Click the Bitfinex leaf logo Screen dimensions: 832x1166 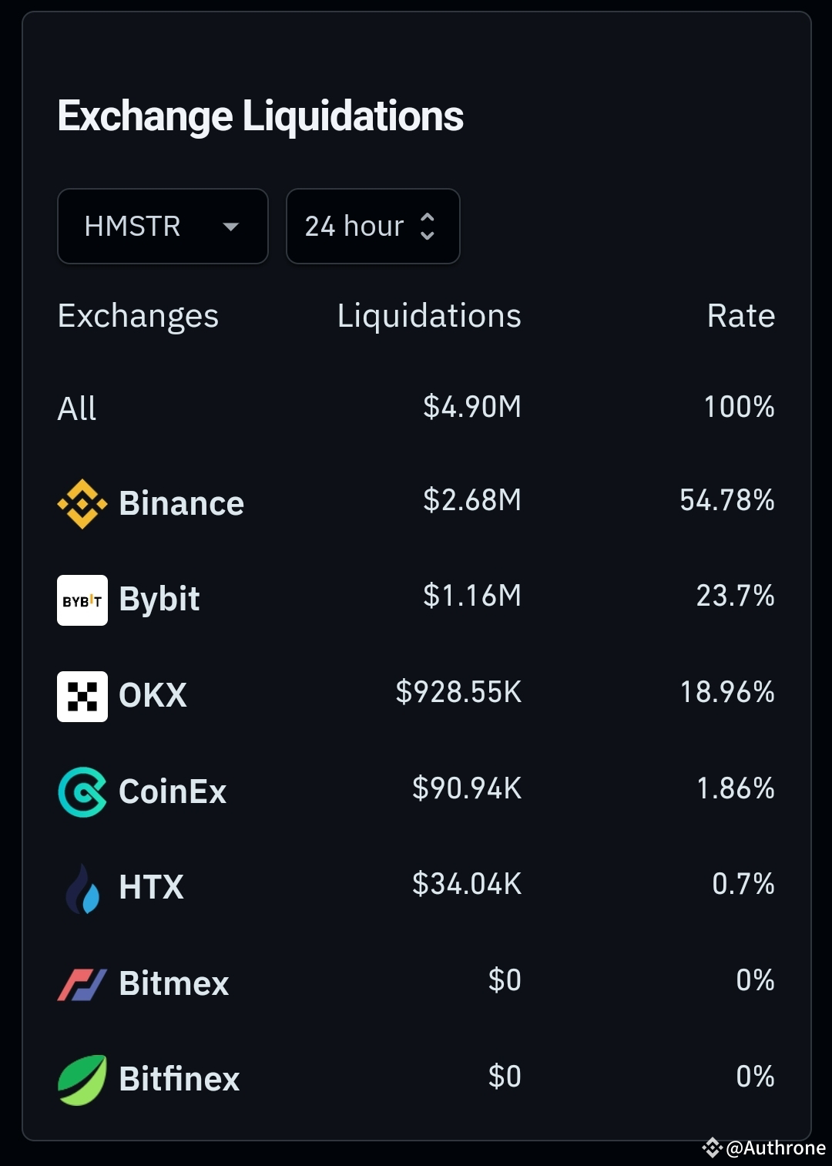[82, 1080]
